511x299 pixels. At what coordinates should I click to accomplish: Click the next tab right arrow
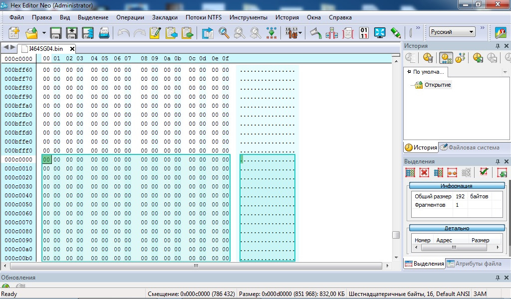point(13,47)
